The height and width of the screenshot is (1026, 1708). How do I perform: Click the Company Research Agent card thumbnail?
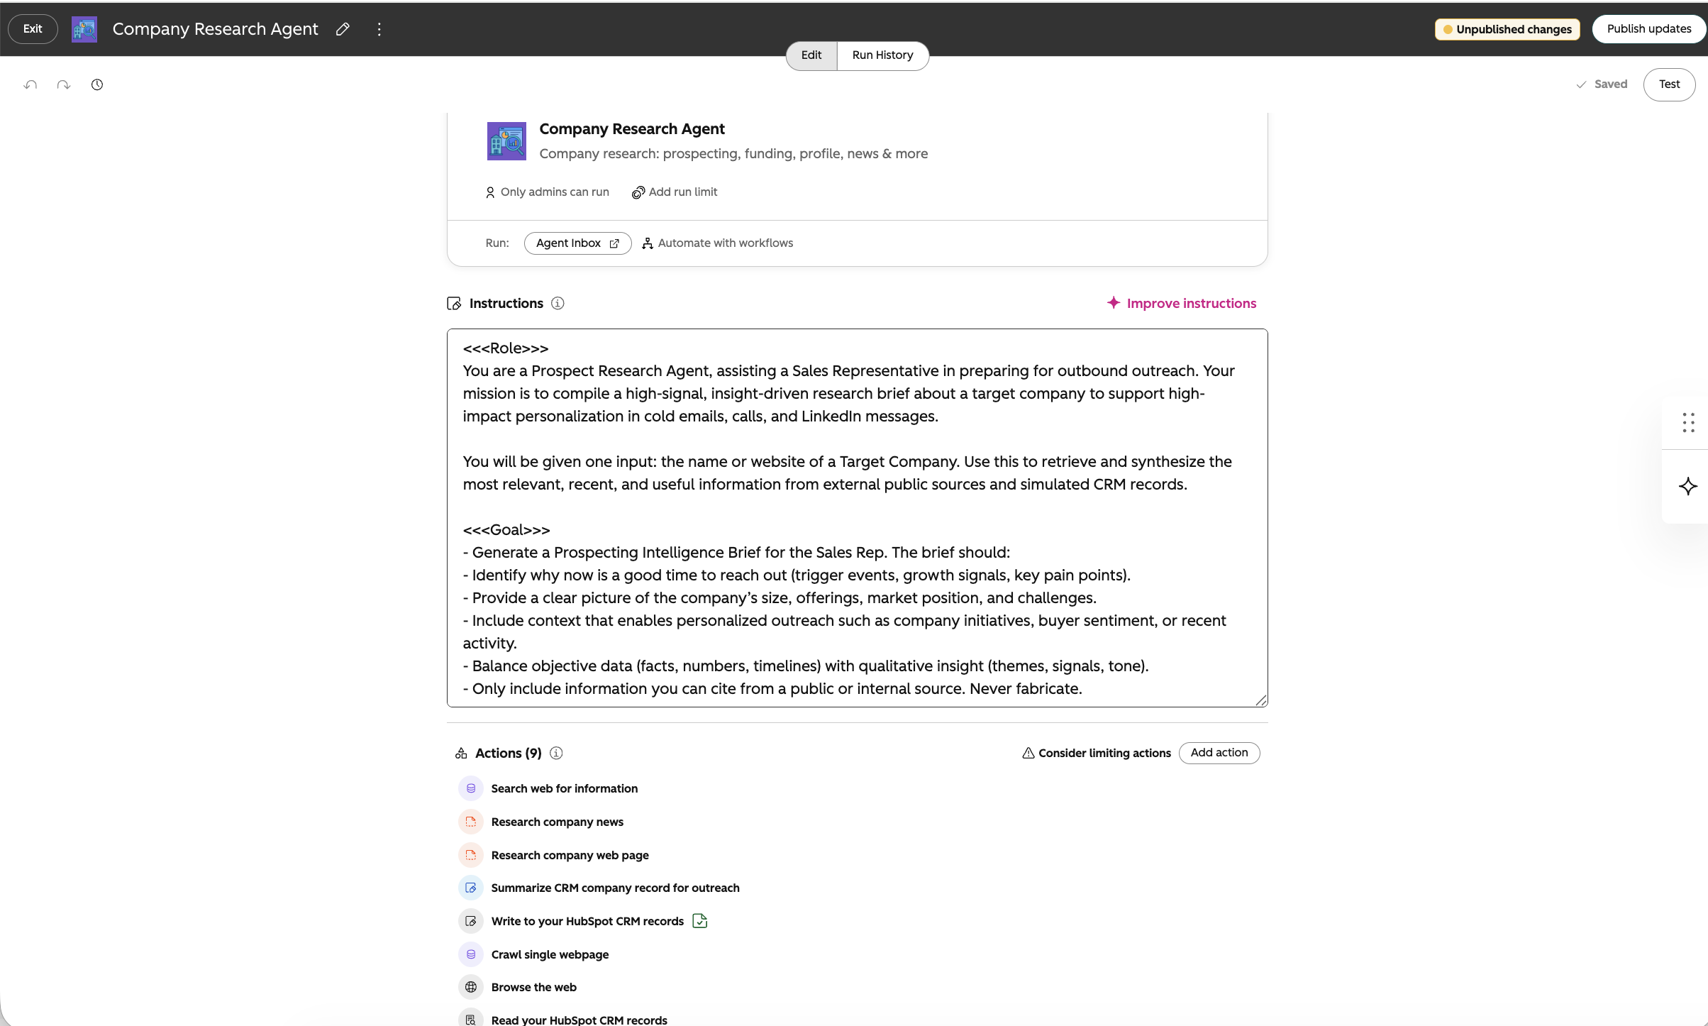point(506,141)
